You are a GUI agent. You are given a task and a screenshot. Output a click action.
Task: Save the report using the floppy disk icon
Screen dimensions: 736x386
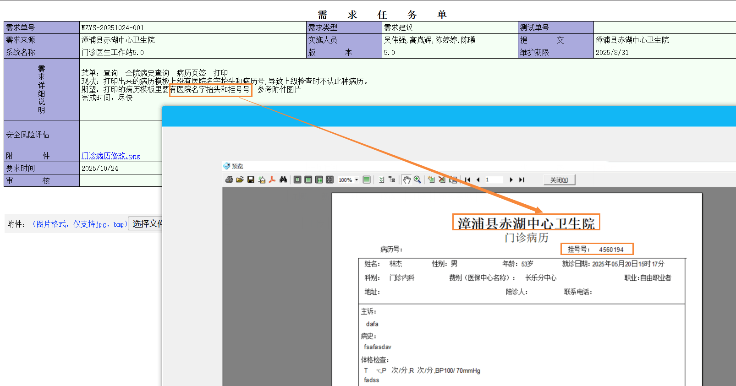tap(251, 180)
